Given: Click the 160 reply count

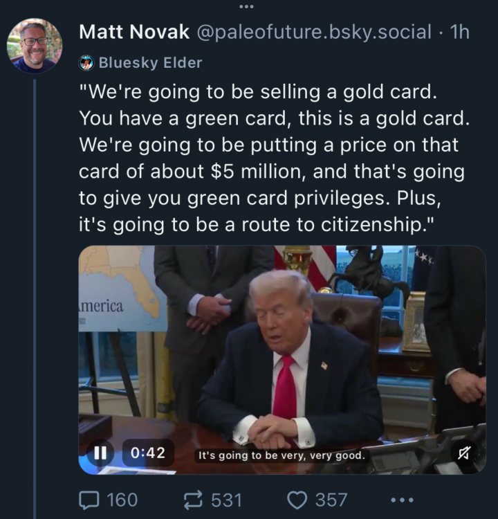Looking at the screenshot, I should tap(122, 499).
